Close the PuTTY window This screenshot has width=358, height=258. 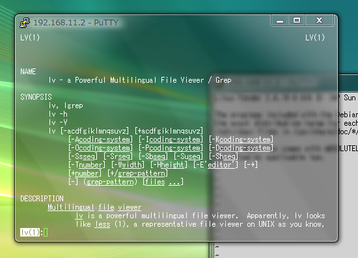pos(319,21)
